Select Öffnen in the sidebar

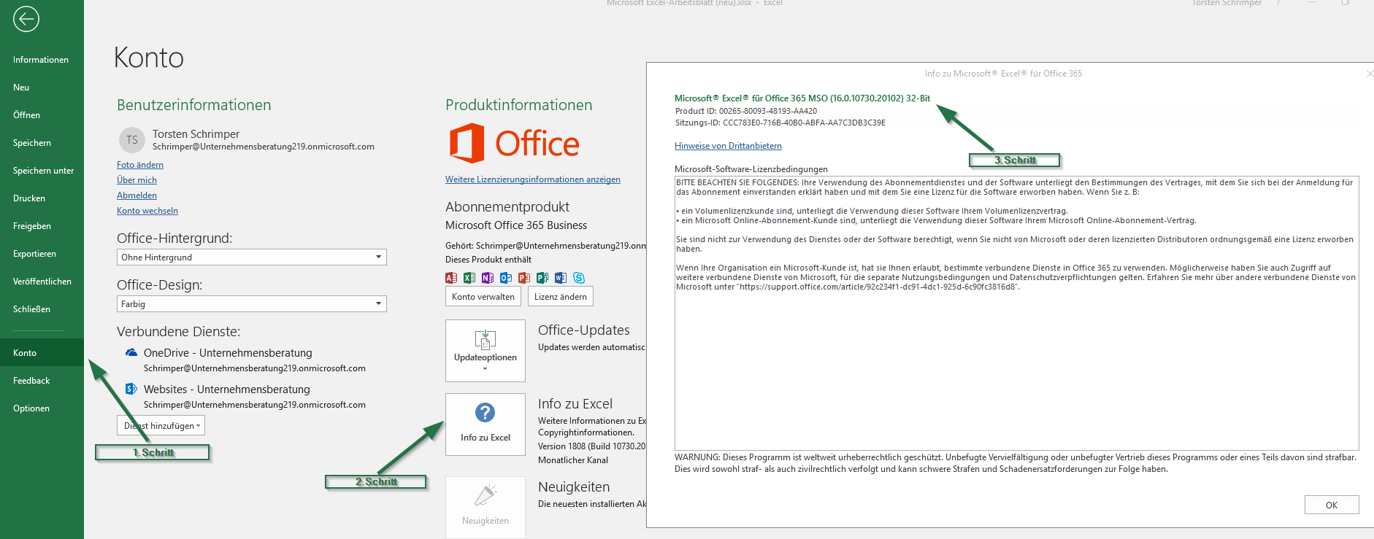pos(42,115)
